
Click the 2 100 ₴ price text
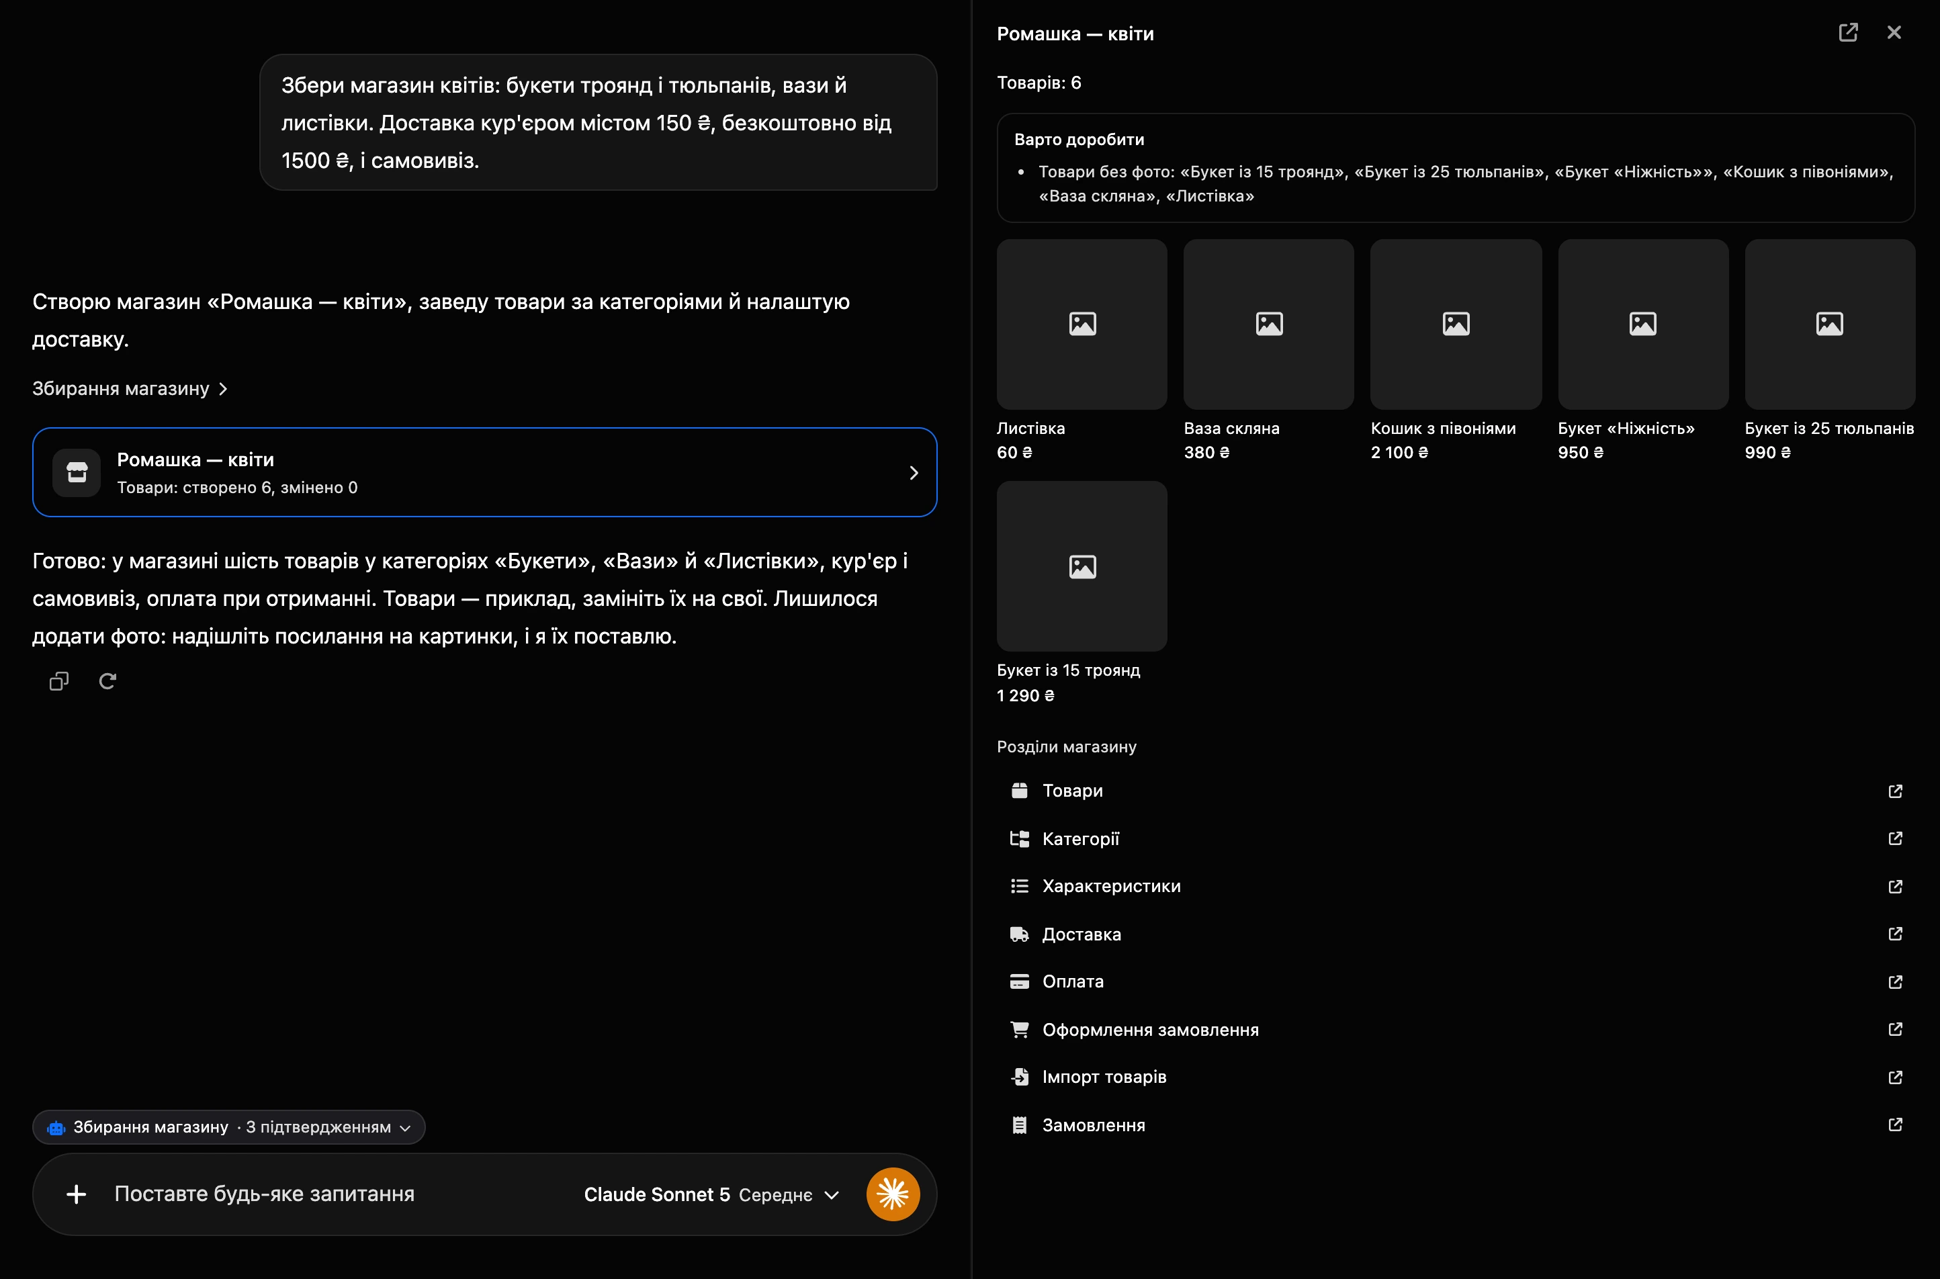[1399, 453]
